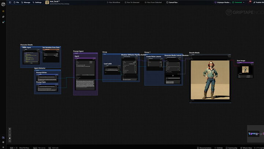Click the YAML code editor area
The image size is (264, 149).
pyautogui.click(x=31, y=57)
